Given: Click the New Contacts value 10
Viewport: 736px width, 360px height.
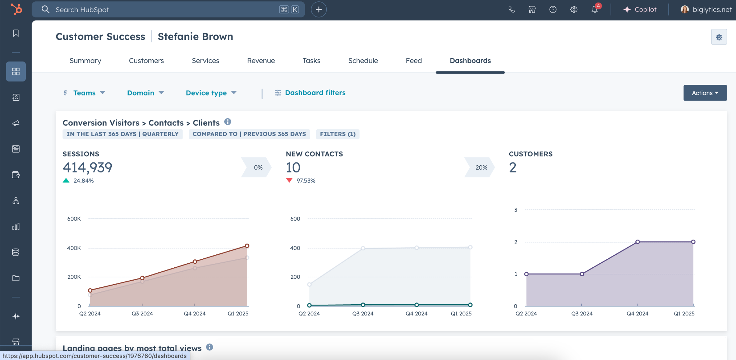Looking at the screenshot, I should click(x=293, y=167).
